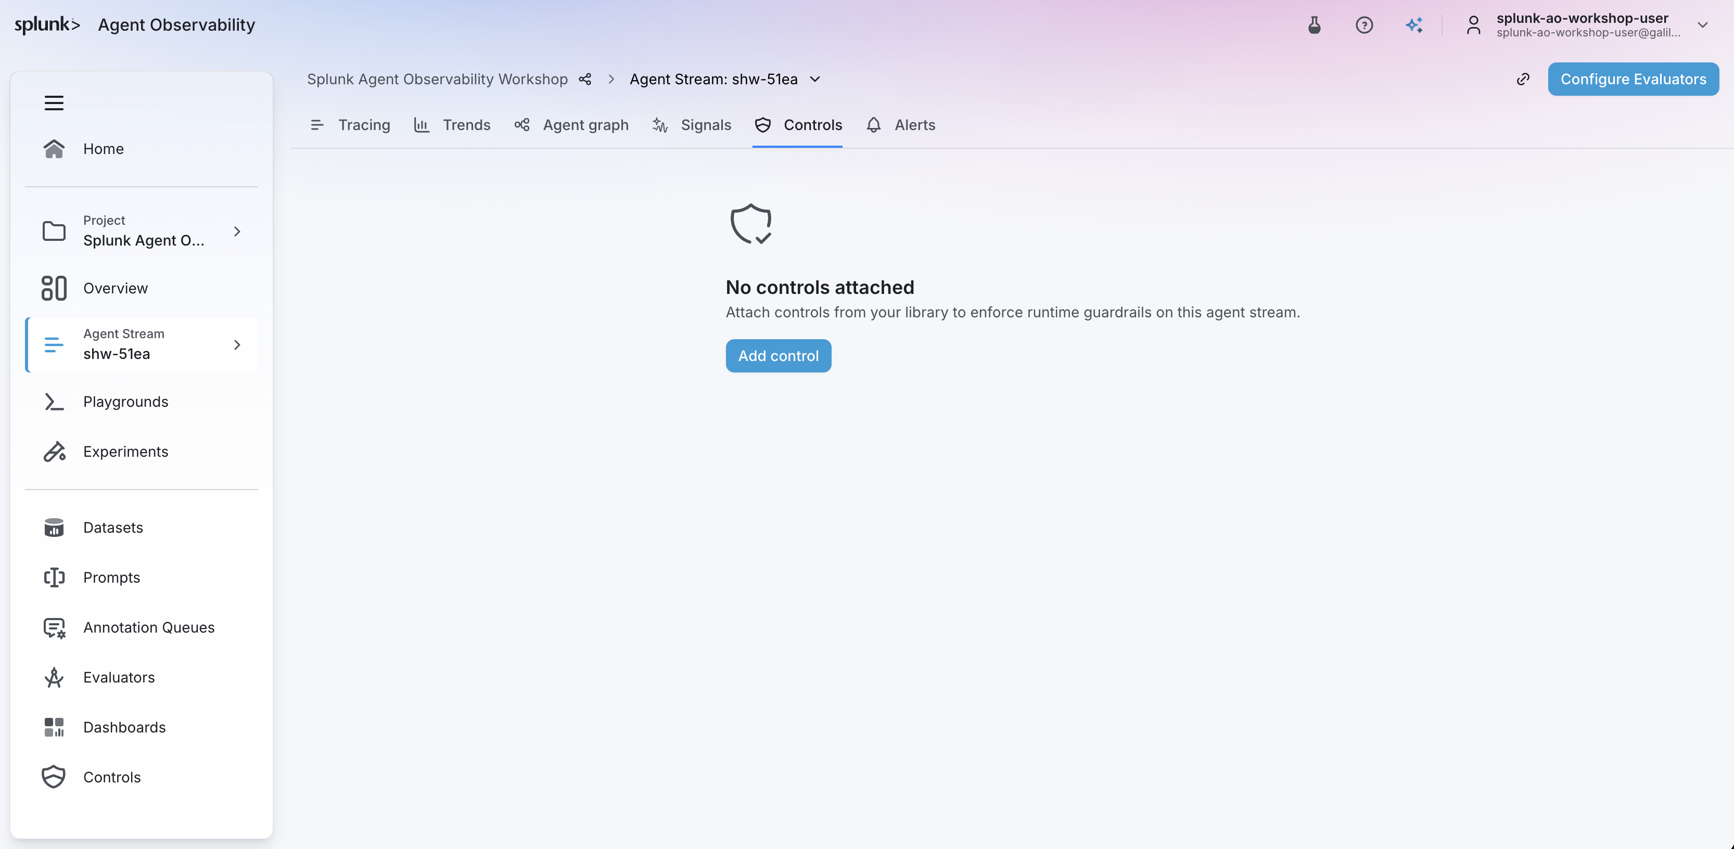Switch to the Alerts tab

(x=901, y=124)
